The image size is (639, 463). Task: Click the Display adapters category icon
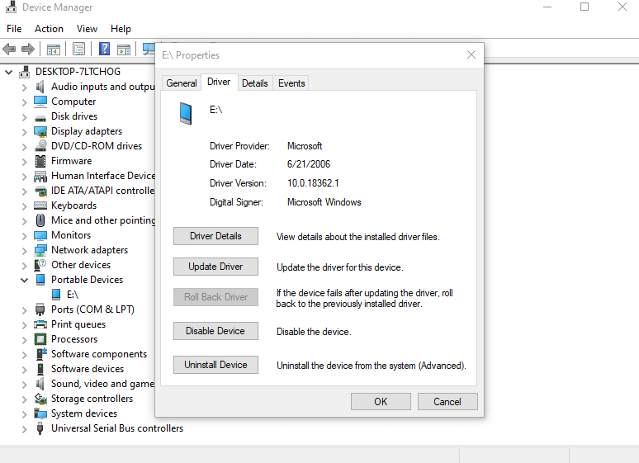(x=40, y=132)
